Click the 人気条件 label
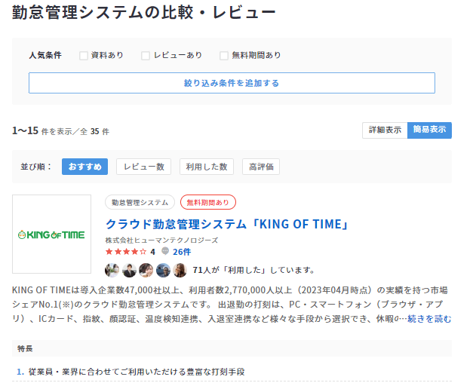The height and width of the screenshot is (383, 476). click(x=45, y=55)
